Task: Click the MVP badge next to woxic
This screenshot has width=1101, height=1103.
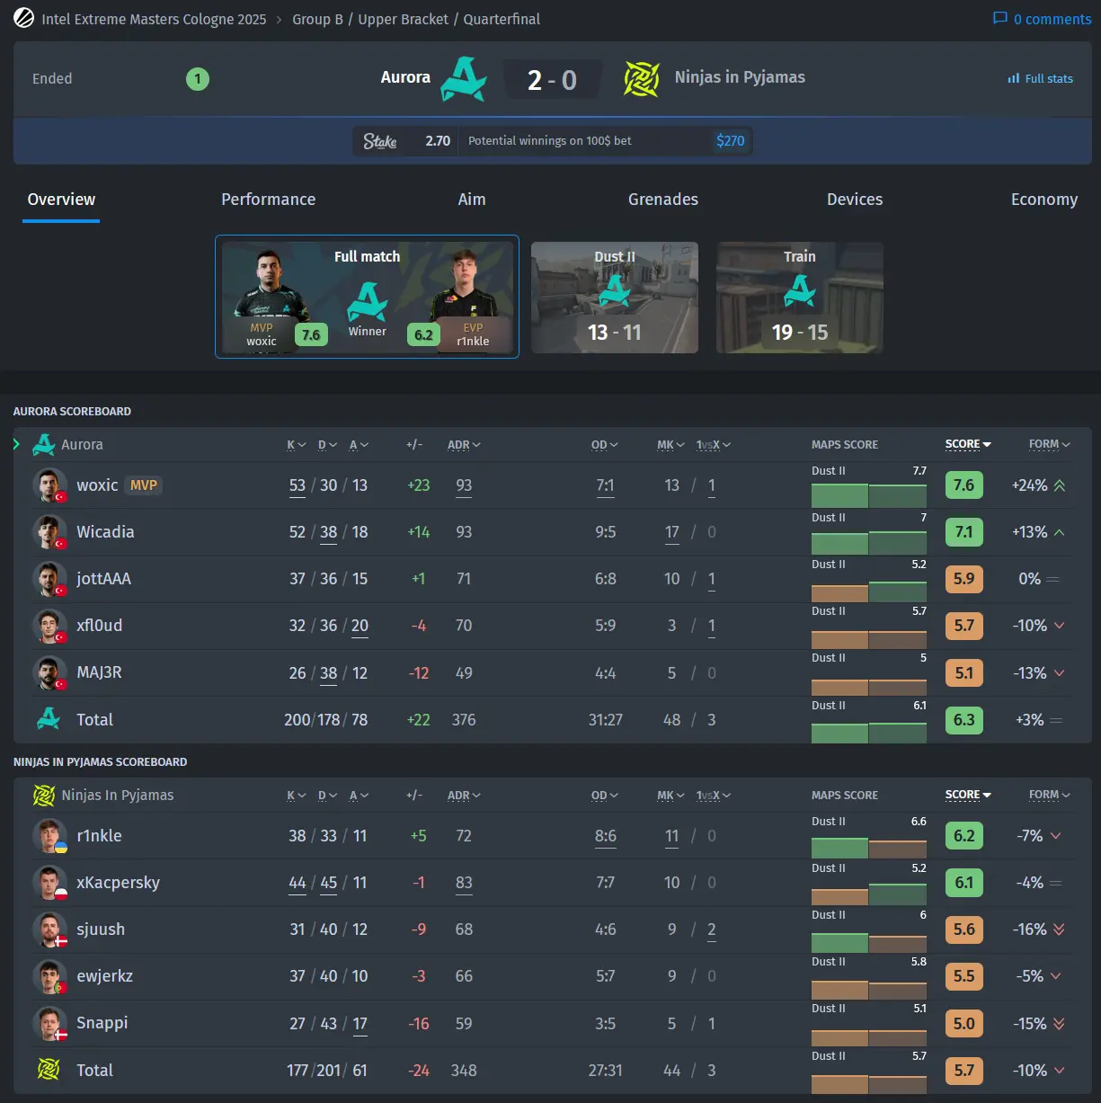Action: coord(144,485)
